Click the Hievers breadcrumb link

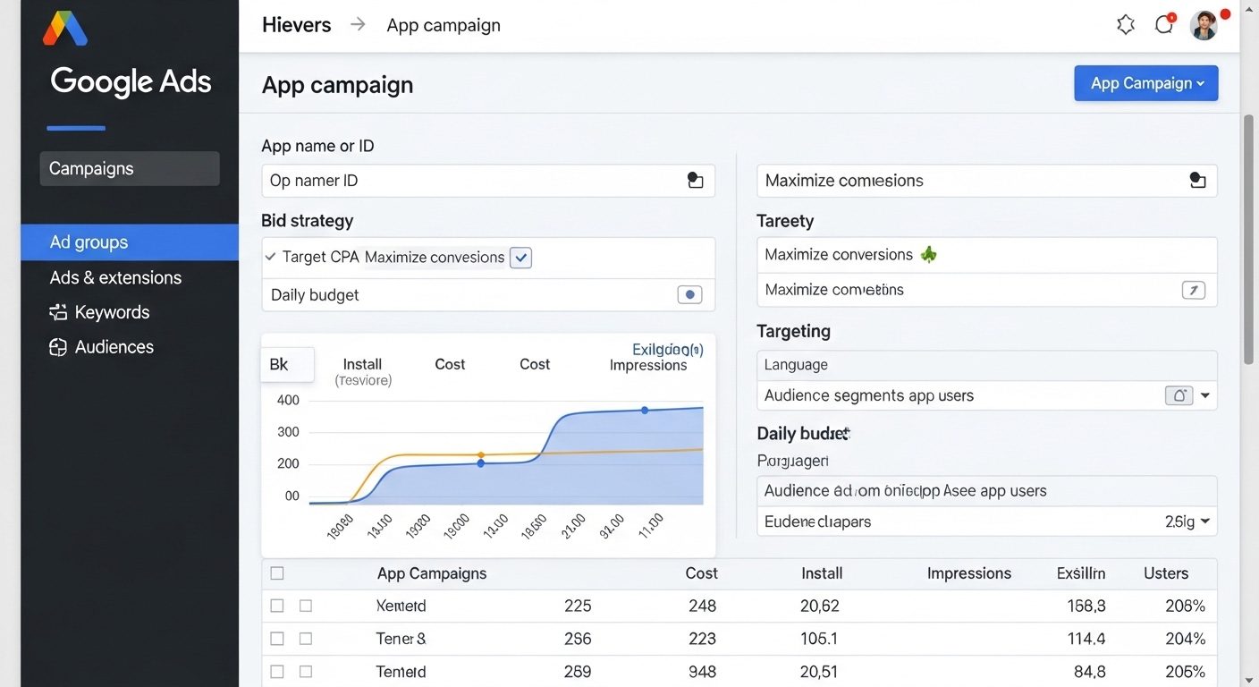tap(297, 25)
